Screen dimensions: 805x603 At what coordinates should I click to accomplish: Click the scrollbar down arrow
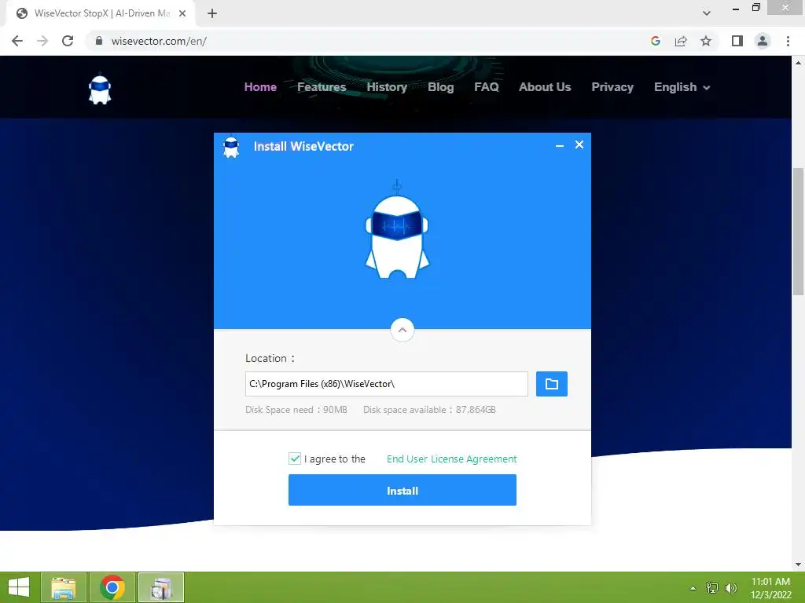798,565
